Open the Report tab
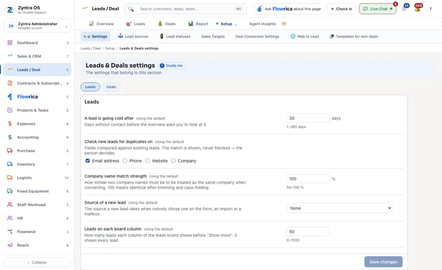The width and height of the screenshot is (442, 270). coord(198,24)
